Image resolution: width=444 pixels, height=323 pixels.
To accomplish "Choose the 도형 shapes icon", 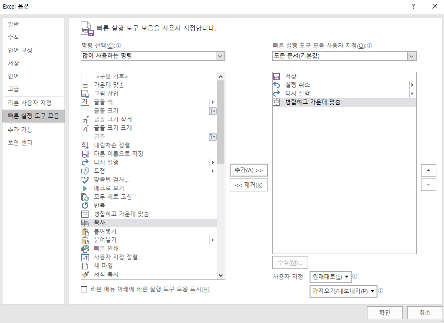I will (85, 171).
